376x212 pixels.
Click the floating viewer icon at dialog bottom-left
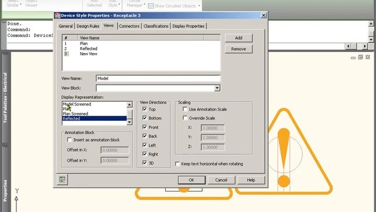coord(62,180)
